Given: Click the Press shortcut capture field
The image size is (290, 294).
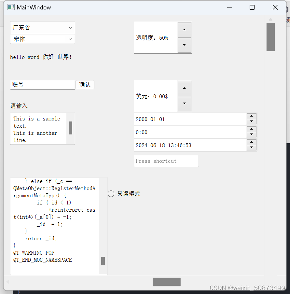Looking at the screenshot, I should tap(166, 161).
